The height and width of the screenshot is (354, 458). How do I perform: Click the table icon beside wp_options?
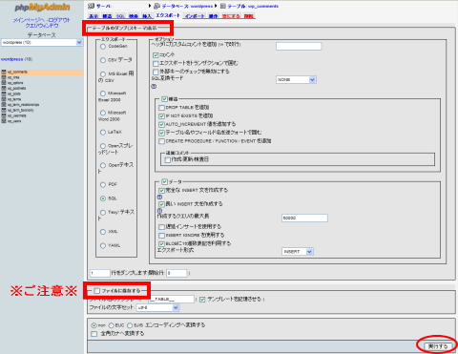click(x=4, y=83)
